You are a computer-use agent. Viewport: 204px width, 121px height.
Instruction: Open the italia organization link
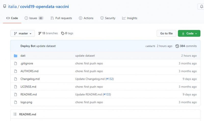[12, 7]
